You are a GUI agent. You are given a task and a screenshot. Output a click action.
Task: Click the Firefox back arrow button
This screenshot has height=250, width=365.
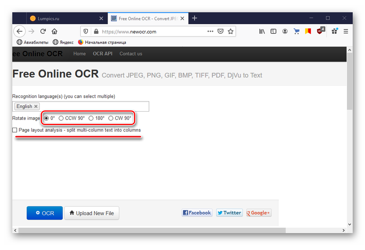pos(19,31)
